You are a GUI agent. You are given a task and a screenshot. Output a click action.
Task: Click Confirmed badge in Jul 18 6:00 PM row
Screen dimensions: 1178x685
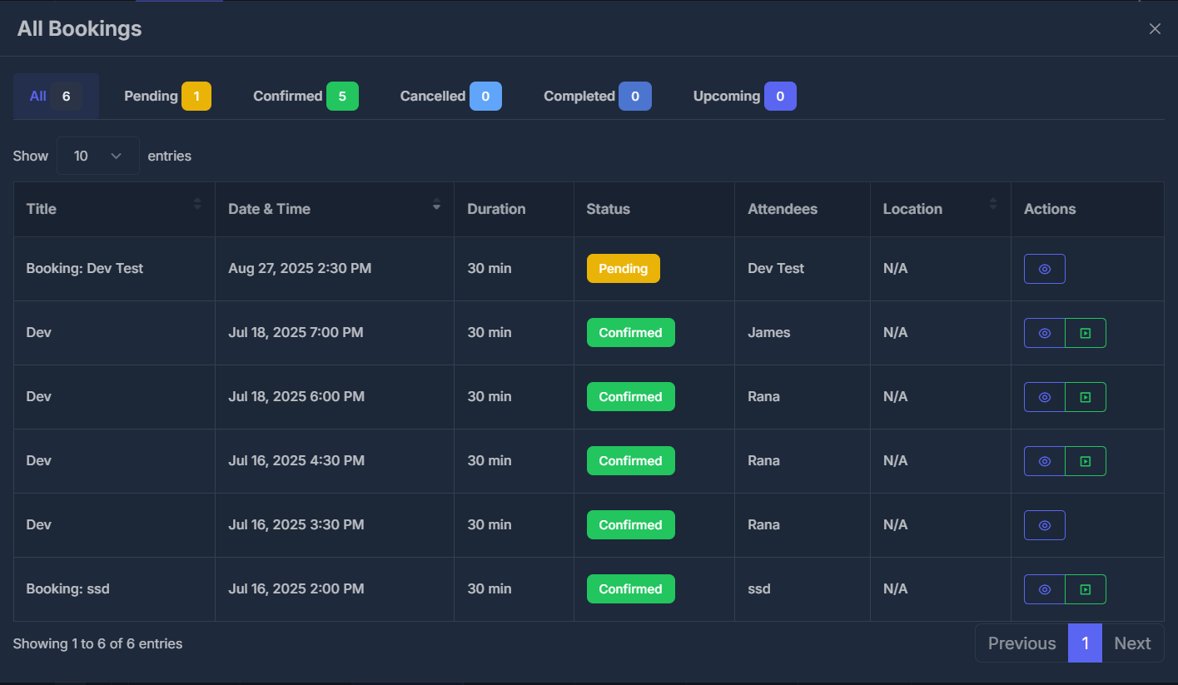click(x=630, y=397)
